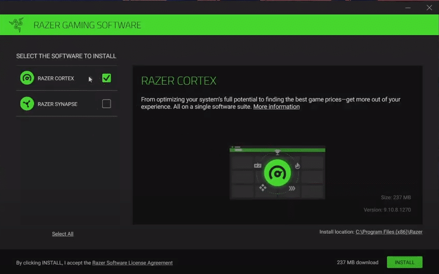Viewport: 439px width, 274px height.
Task: Click the Select All link
Action: pyautogui.click(x=62, y=234)
